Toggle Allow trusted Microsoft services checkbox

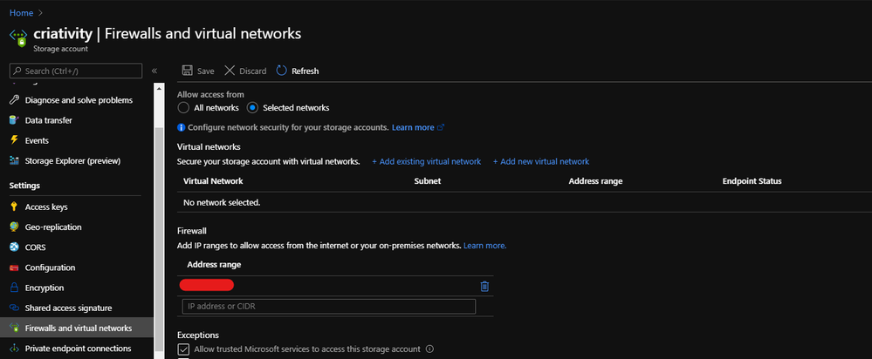click(x=183, y=349)
